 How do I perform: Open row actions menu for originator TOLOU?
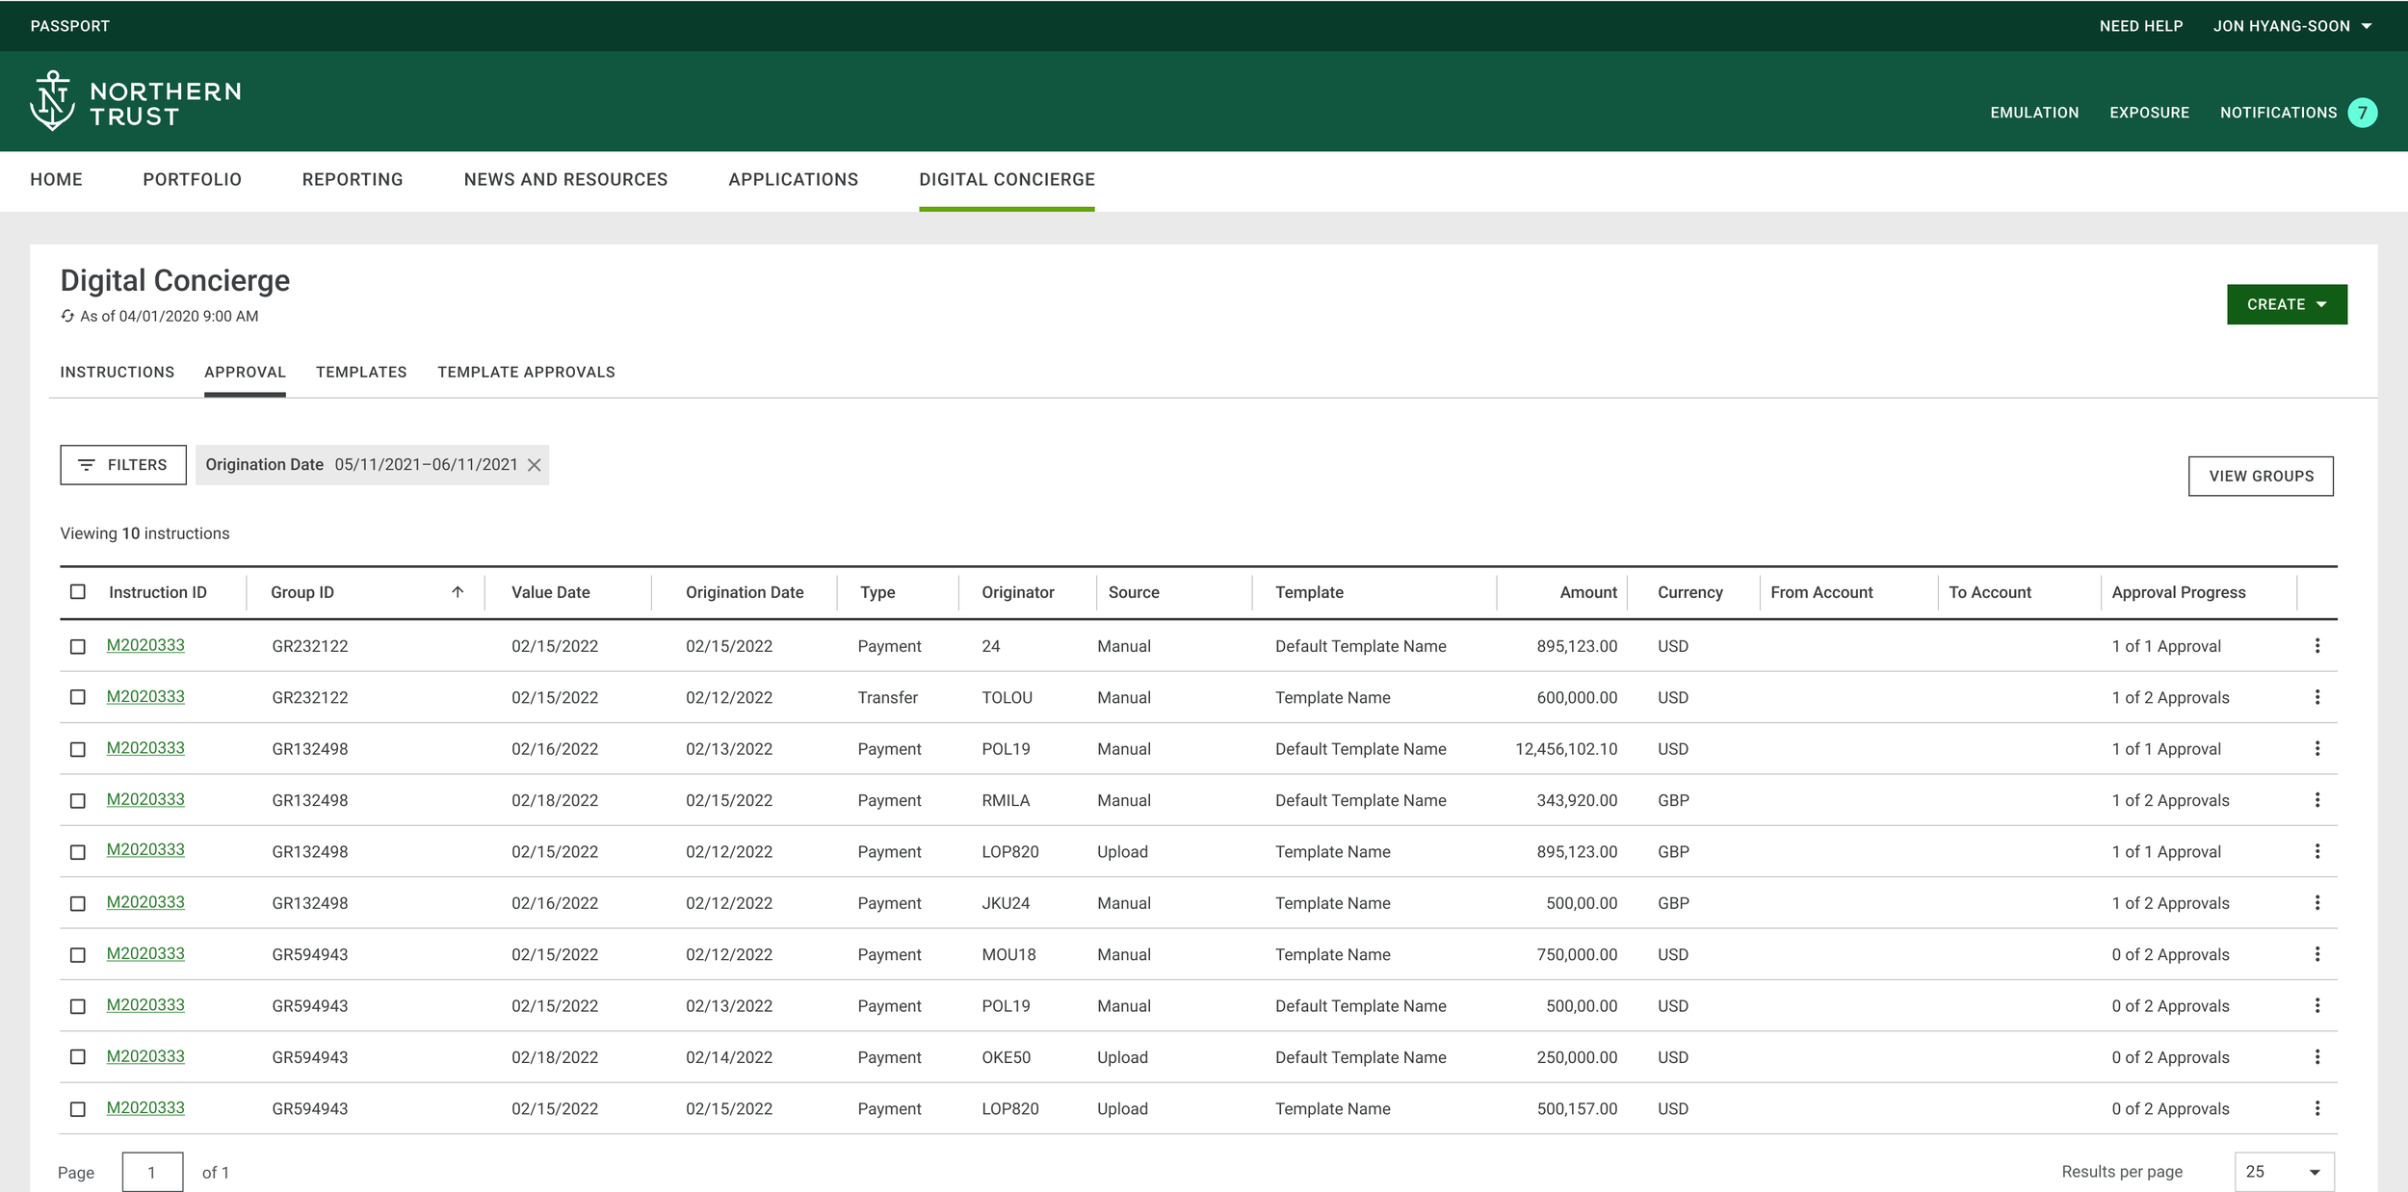pos(2316,697)
